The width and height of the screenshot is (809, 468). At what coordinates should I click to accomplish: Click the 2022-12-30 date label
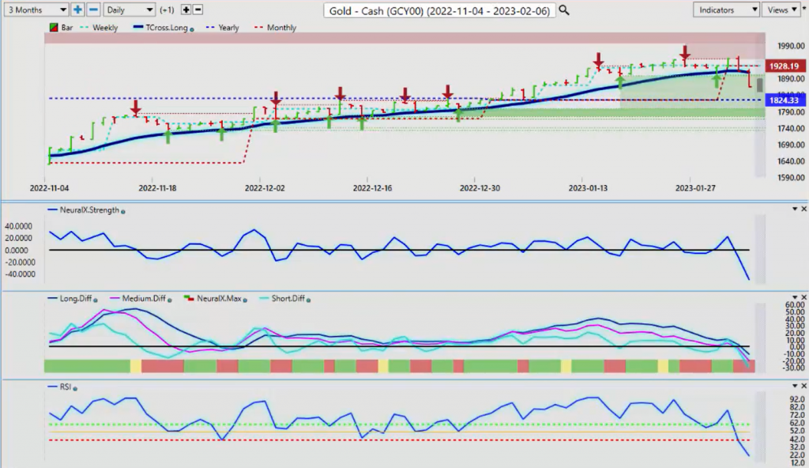click(x=480, y=188)
